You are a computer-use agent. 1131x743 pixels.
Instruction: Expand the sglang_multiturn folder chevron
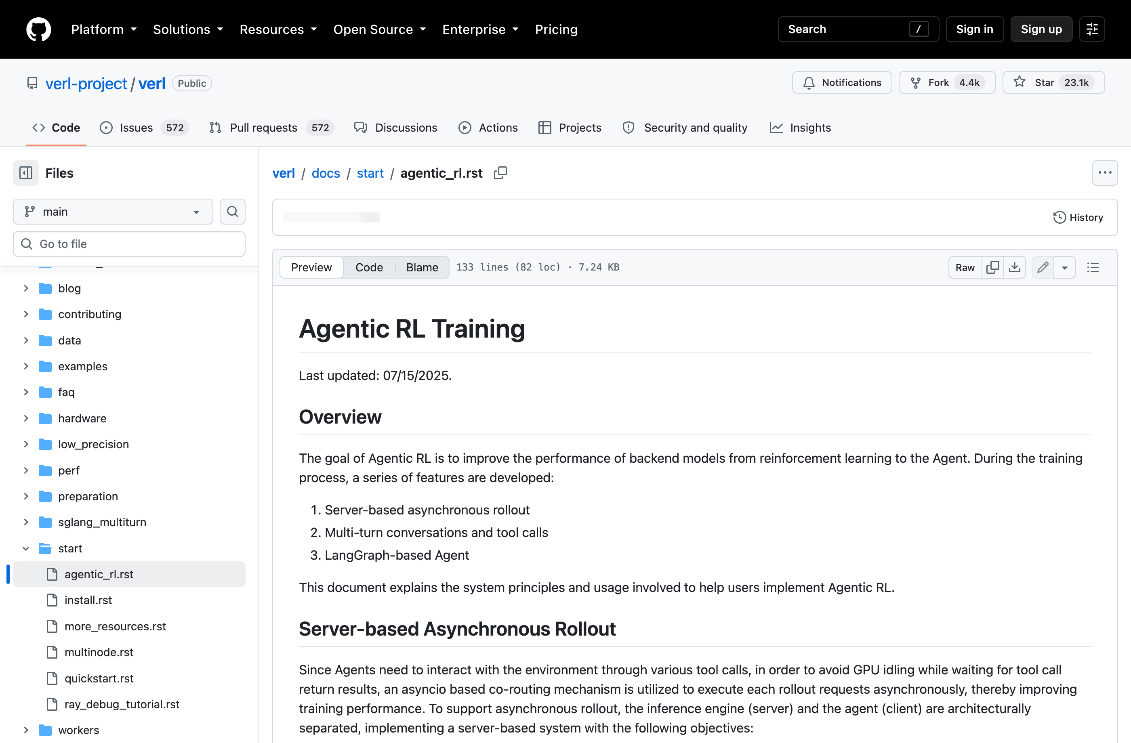(26, 522)
